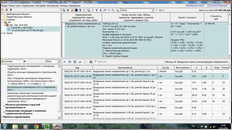Image resolution: width=232 pixels, height=130 pixels.
Task: Click the blue play search arrow button
Action: point(25,61)
